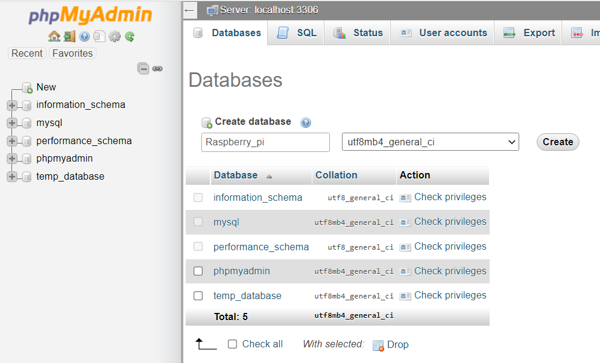The width and height of the screenshot is (600, 363).
Task: Select New in the navigation tree
Action: pos(46,87)
